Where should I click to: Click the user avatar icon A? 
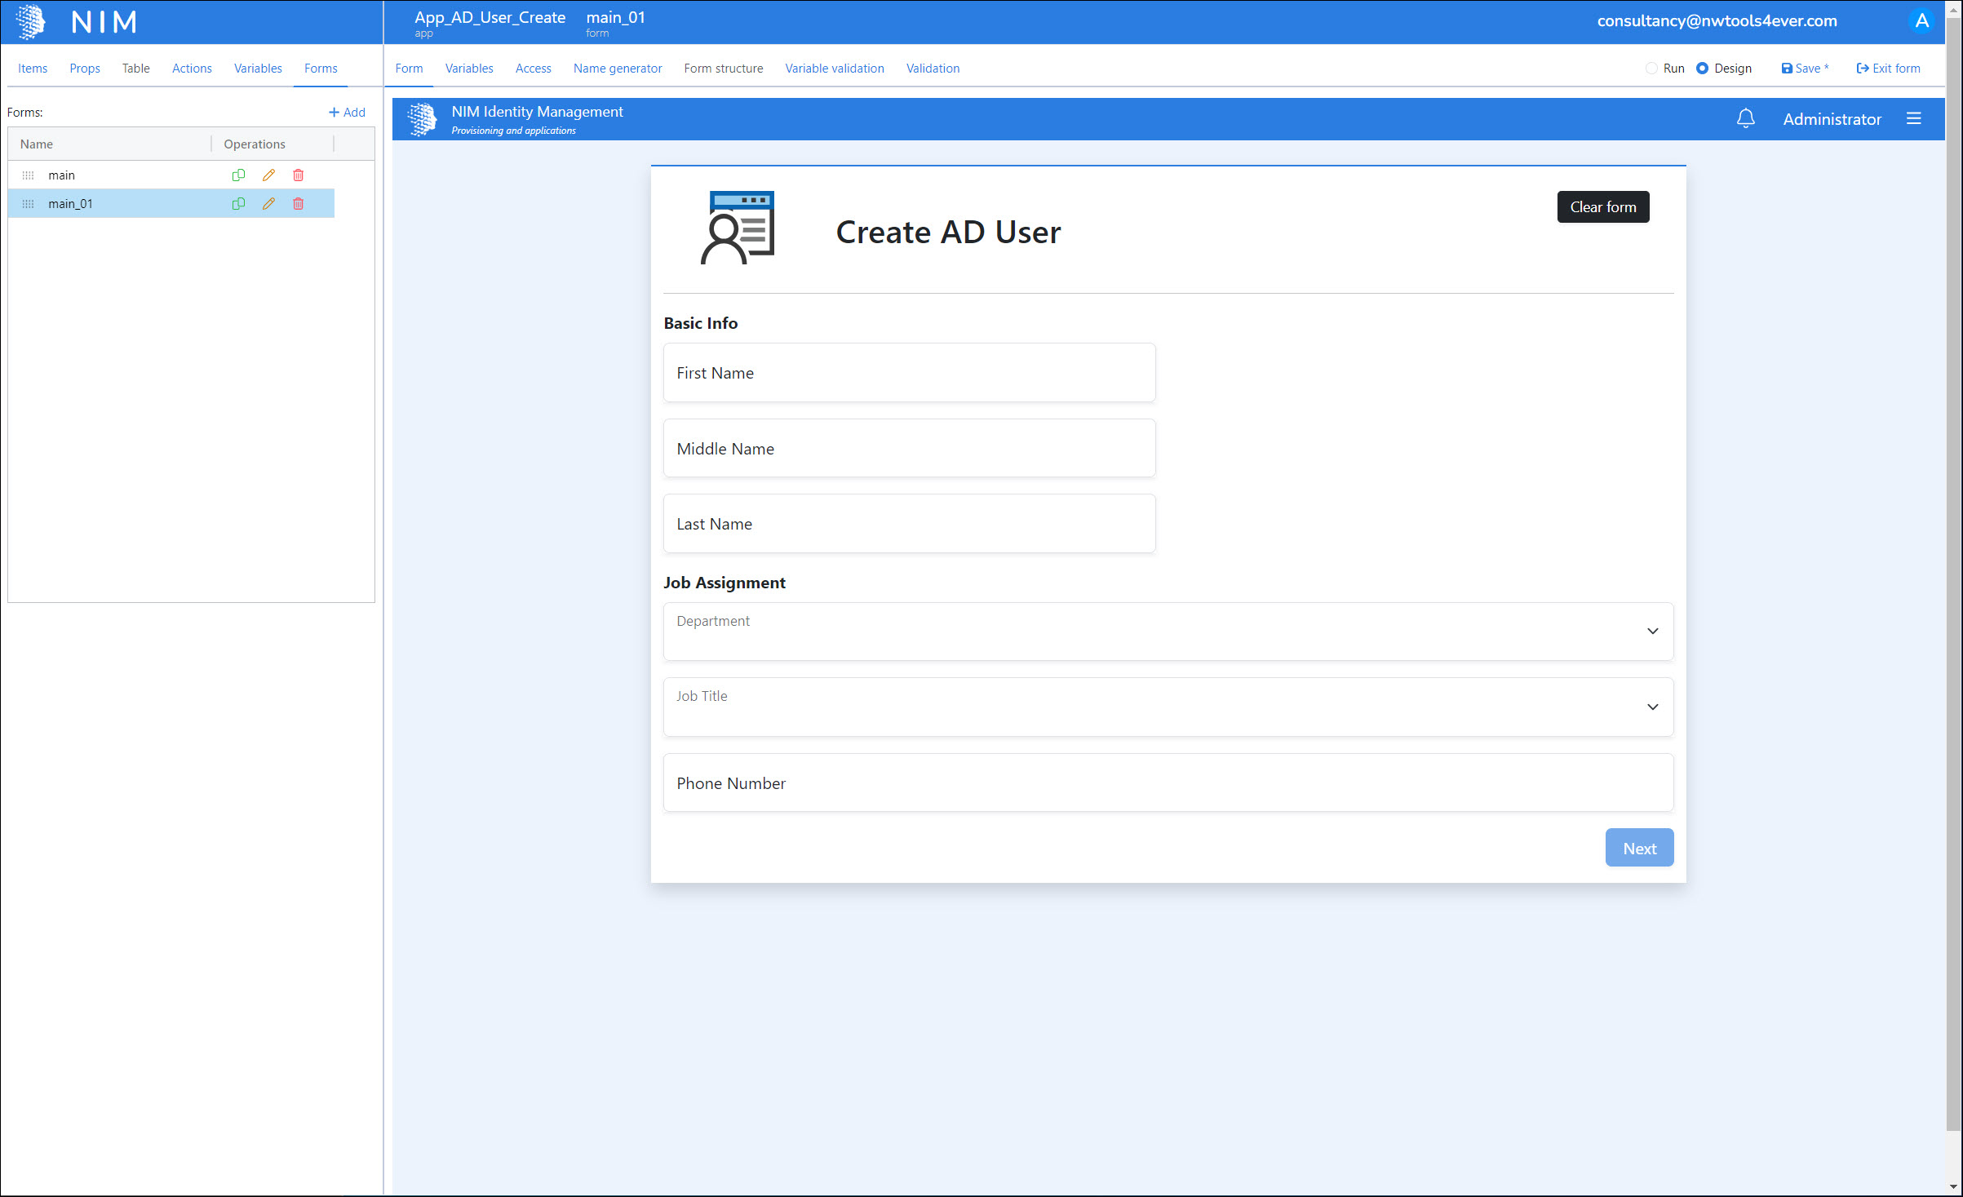pyautogui.click(x=1921, y=21)
